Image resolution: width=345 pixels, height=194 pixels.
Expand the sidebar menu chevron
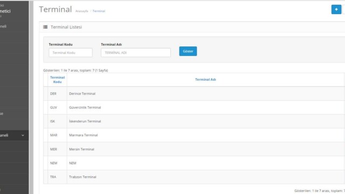click(x=23, y=135)
